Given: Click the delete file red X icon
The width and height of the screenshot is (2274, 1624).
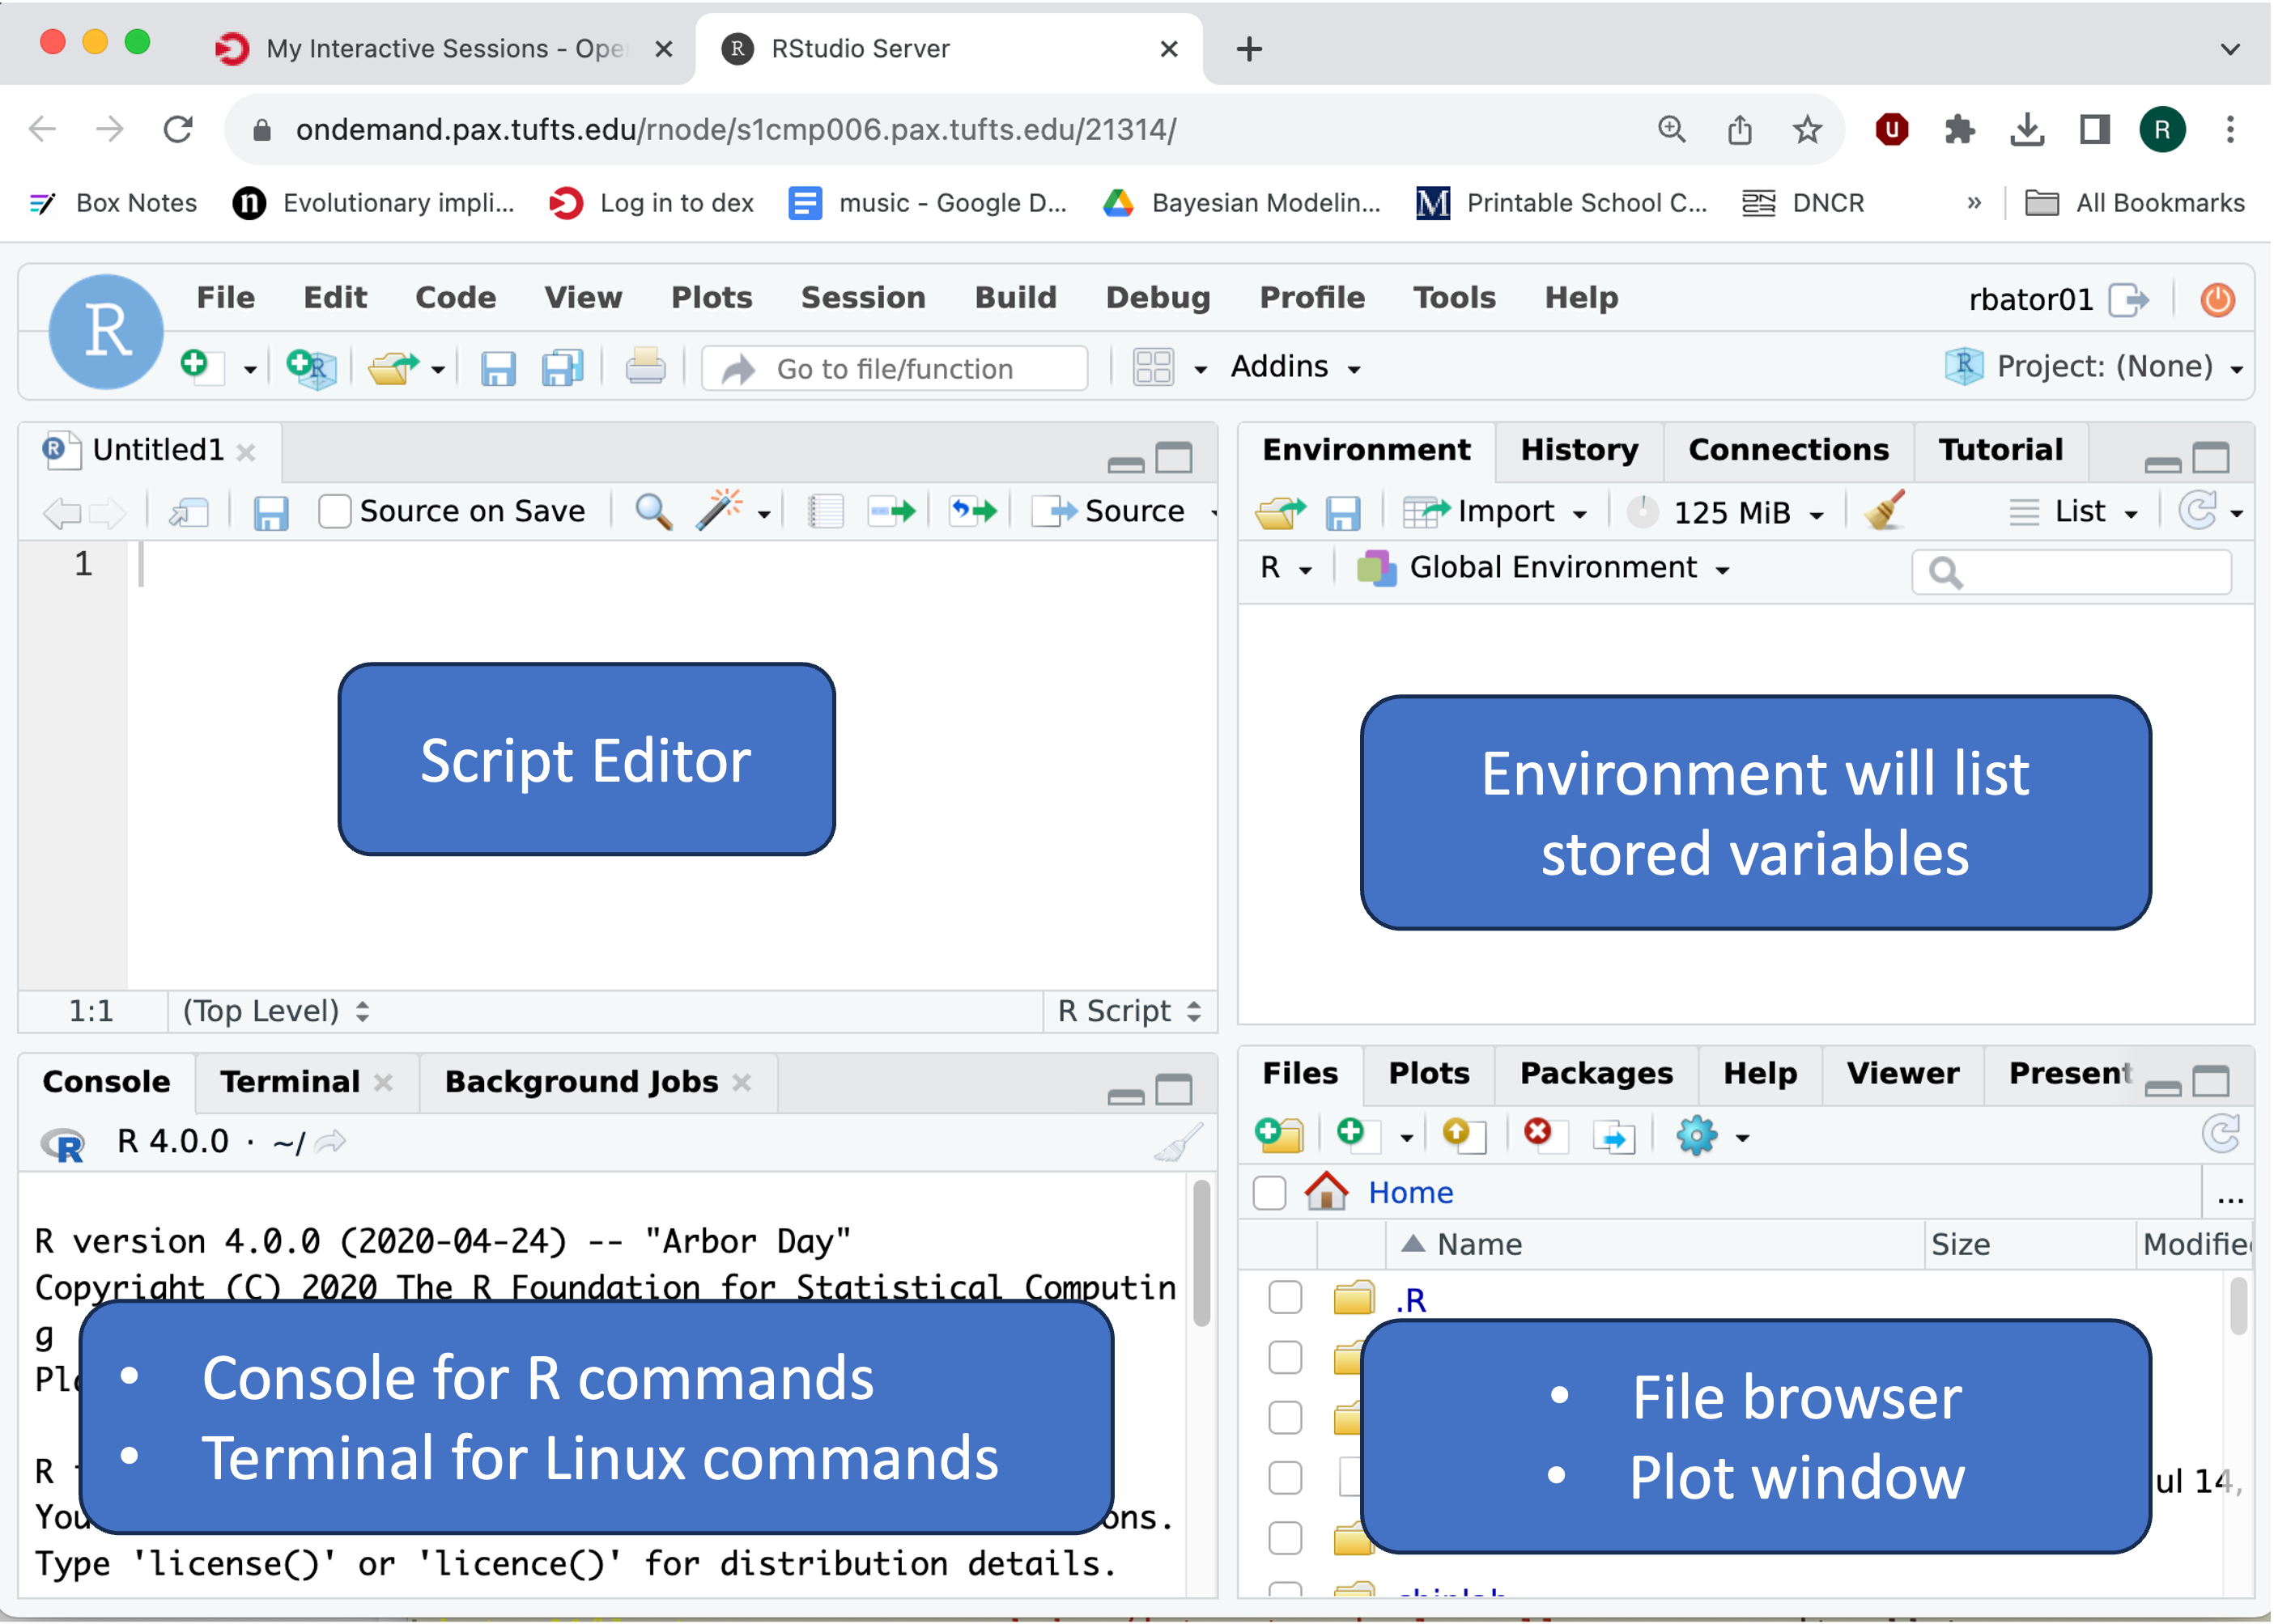Looking at the screenshot, I should click(1539, 1134).
